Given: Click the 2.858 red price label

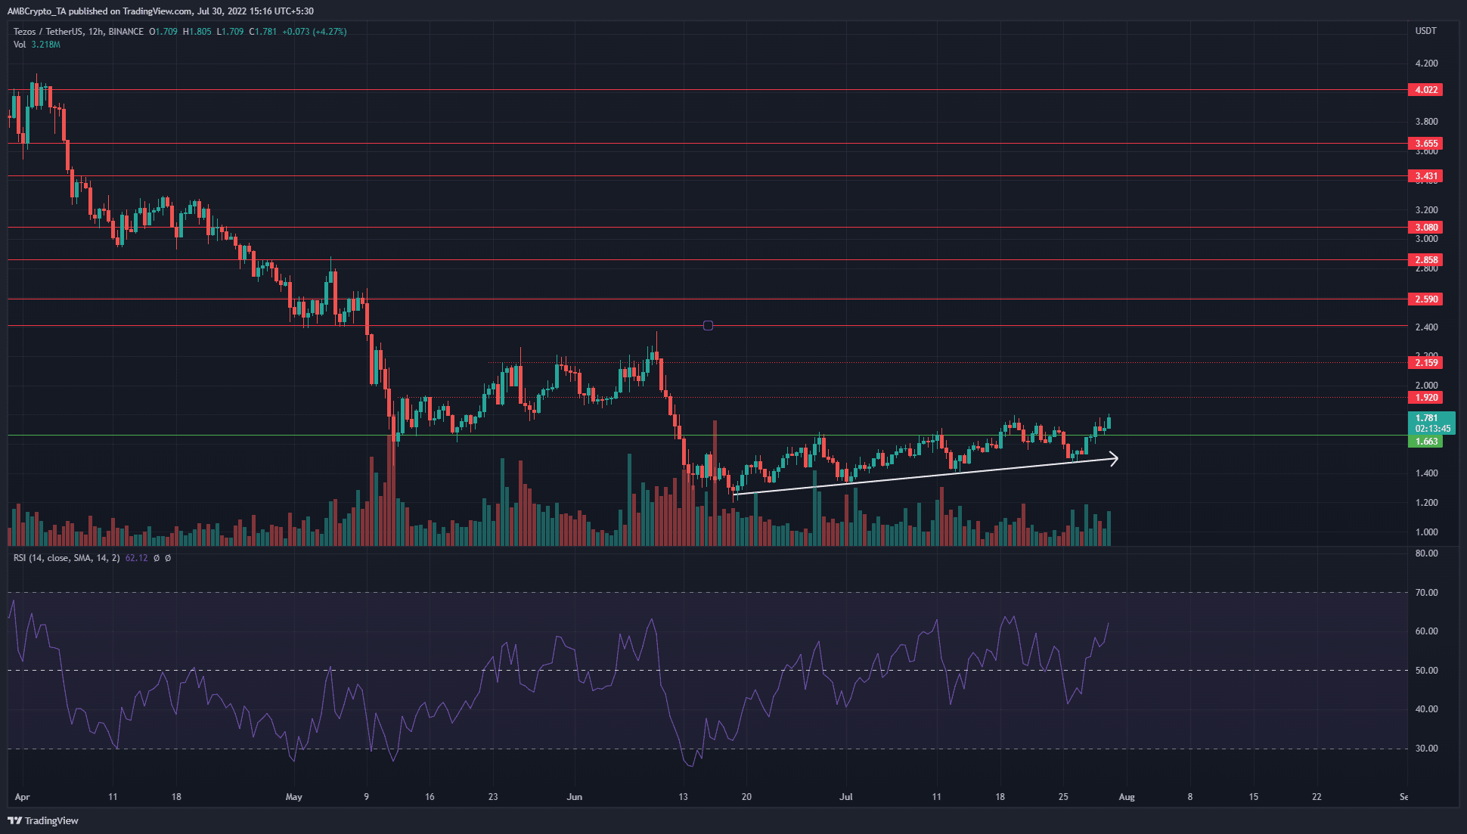Looking at the screenshot, I should click(x=1425, y=260).
